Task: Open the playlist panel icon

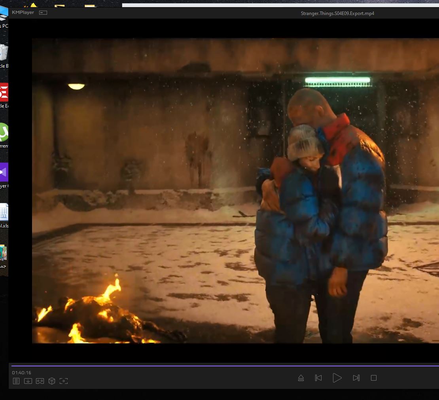Action: pyautogui.click(x=16, y=381)
